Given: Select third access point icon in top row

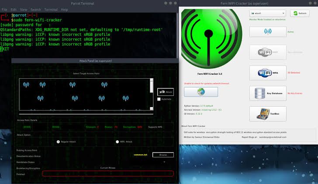Looking at the screenshot, I should [x=73, y=85].
